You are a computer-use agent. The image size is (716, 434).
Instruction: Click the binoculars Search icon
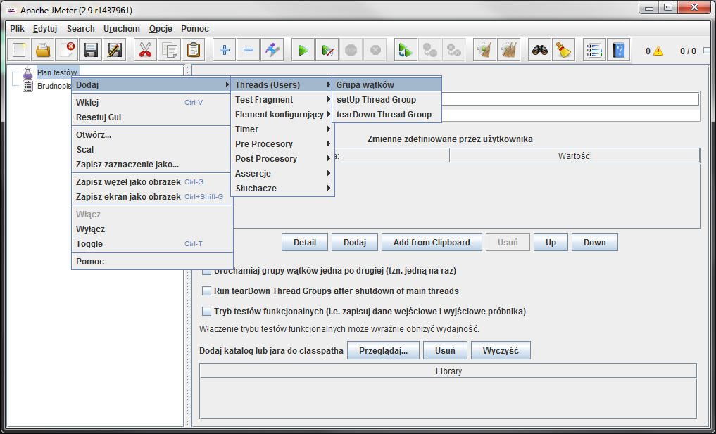540,50
